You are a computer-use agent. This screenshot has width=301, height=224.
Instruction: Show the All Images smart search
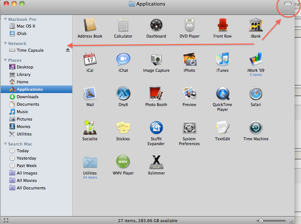[x=37, y=173]
